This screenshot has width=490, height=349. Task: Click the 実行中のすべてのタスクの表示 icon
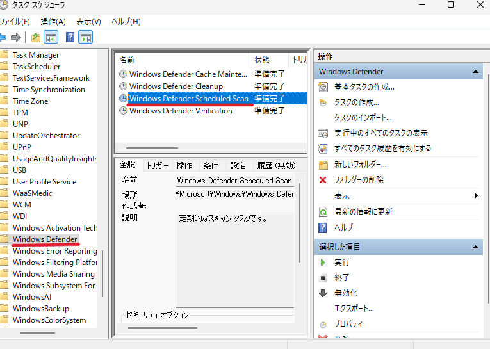coord(323,133)
